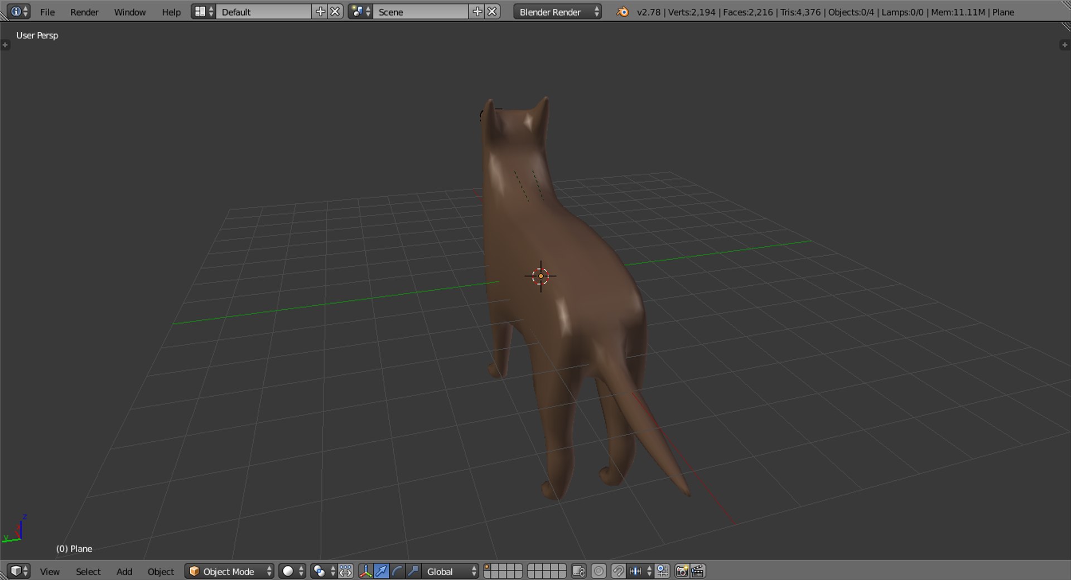
Task: Open the Select menu in viewport header
Action: [88, 572]
